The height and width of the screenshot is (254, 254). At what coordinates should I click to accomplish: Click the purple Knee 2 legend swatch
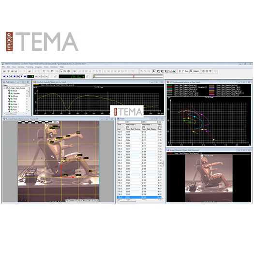211,89
